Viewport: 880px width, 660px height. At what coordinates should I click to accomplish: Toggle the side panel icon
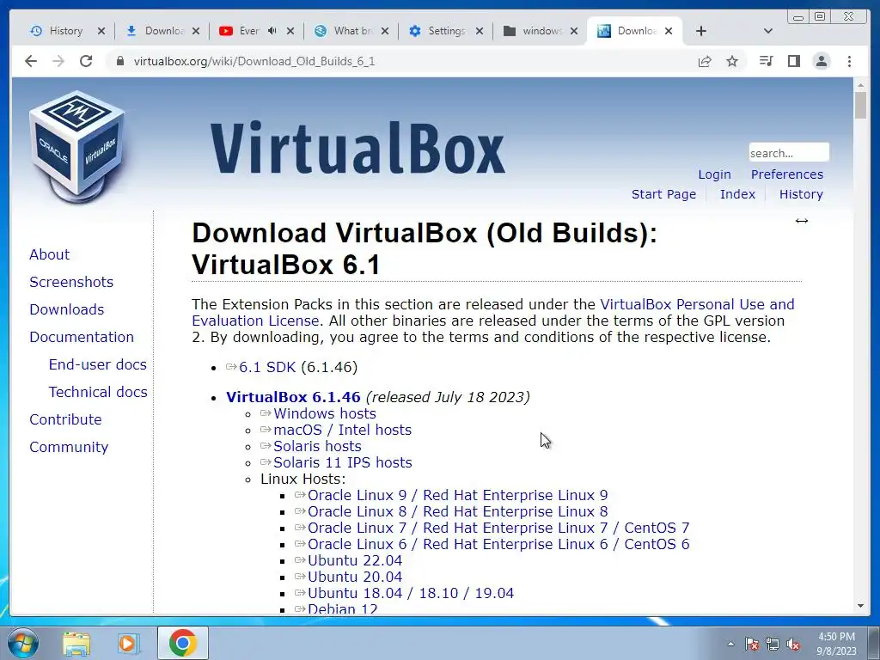(793, 61)
